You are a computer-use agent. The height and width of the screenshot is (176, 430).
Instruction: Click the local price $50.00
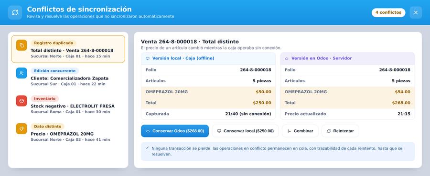click(x=264, y=92)
